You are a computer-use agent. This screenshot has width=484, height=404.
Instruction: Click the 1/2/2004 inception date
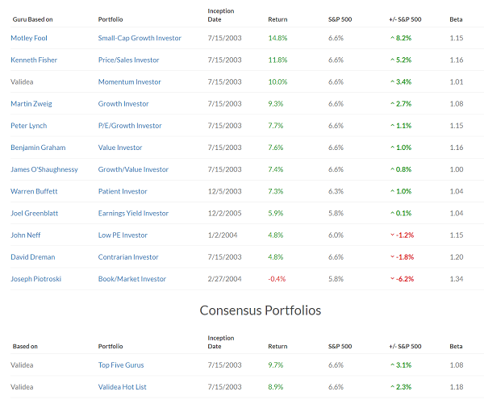[223, 235]
